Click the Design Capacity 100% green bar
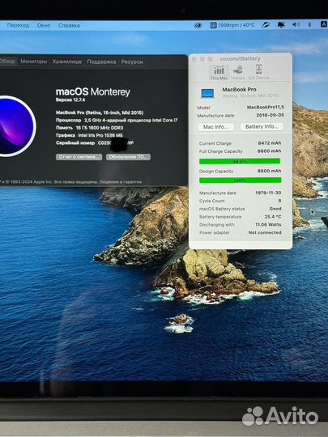This screenshot has height=437, width=328. click(241, 180)
